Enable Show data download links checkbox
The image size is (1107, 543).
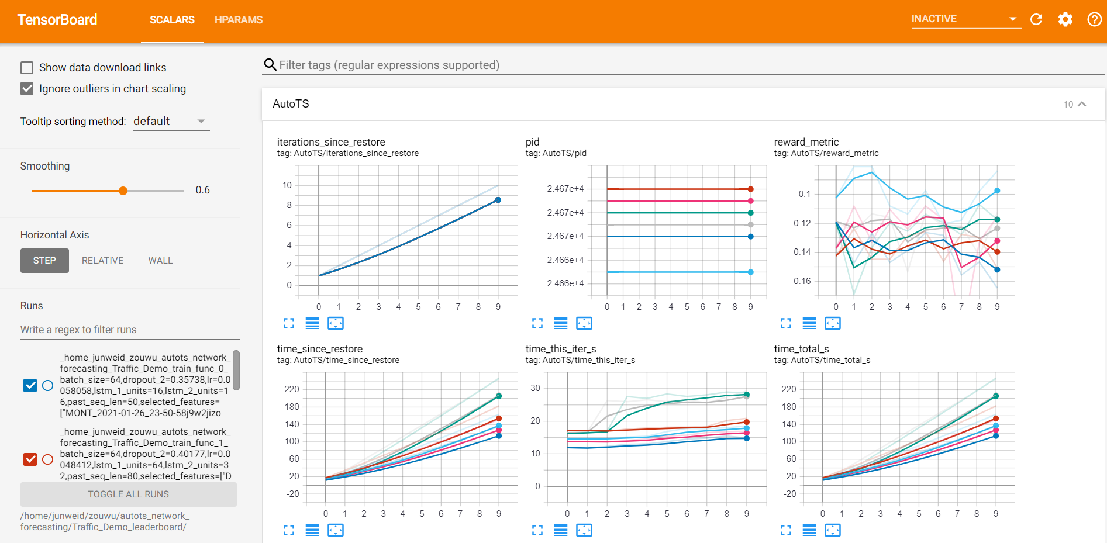(27, 68)
